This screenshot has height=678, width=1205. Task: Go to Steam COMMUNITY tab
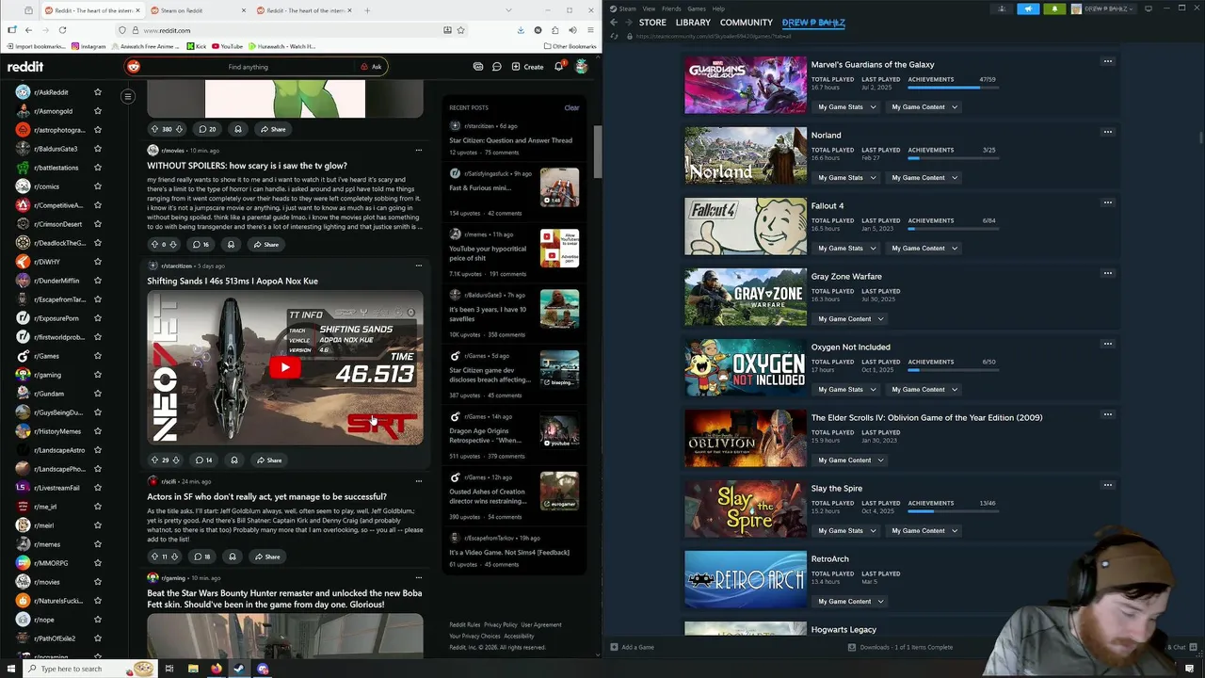tap(747, 23)
